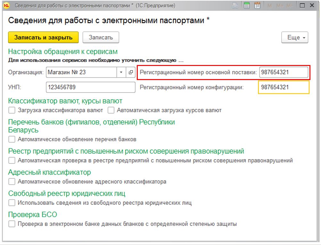Click the M+ memory add button
The image size is (321, 245).
click(279, 5)
